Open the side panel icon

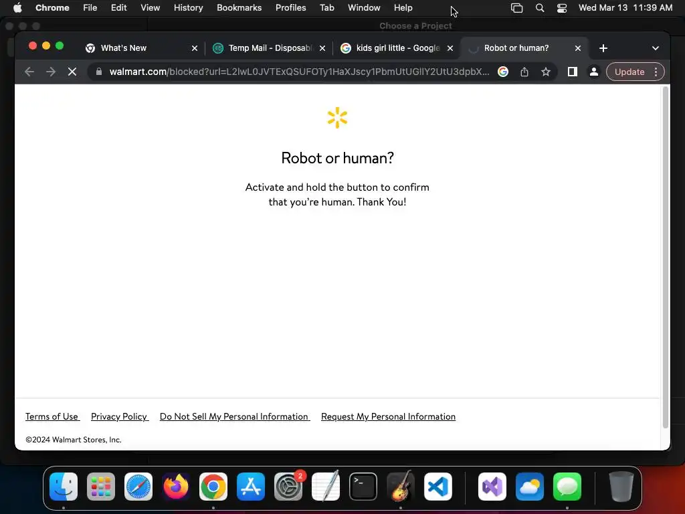point(573,72)
